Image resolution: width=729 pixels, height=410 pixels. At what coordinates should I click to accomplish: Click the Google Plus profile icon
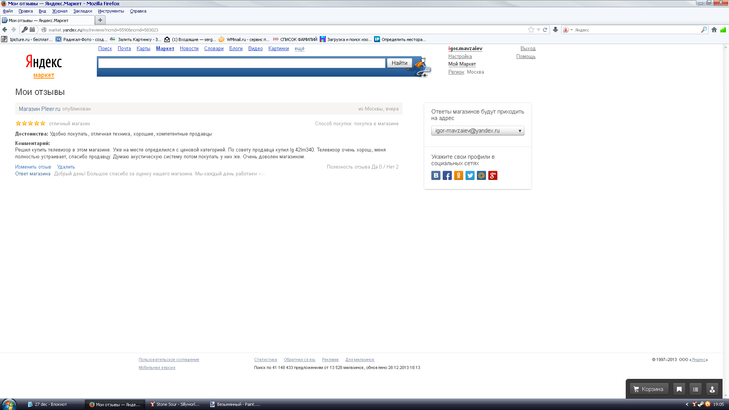(493, 175)
